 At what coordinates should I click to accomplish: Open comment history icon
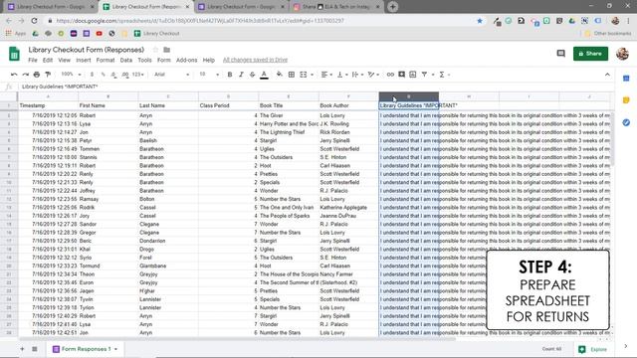(561, 54)
